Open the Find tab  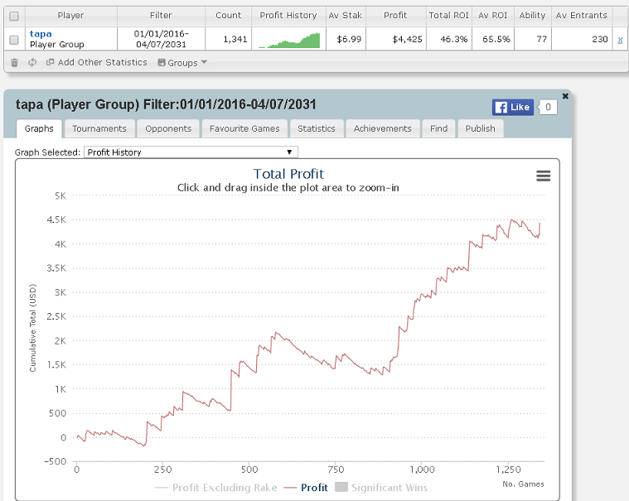click(x=438, y=128)
